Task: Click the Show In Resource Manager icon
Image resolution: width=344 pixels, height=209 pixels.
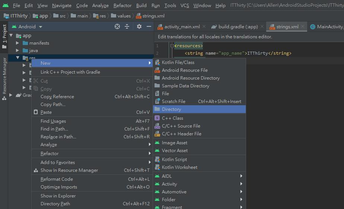Action: pyautogui.click(x=36, y=170)
